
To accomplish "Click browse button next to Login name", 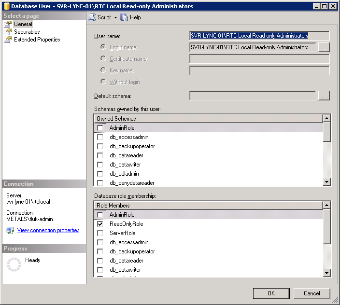I will coord(324,47).
